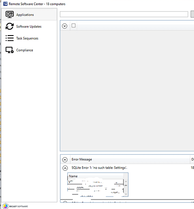Switch to Software Updates section
Image resolution: width=194 pixels, height=209 pixels.
click(x=29, y=26)
